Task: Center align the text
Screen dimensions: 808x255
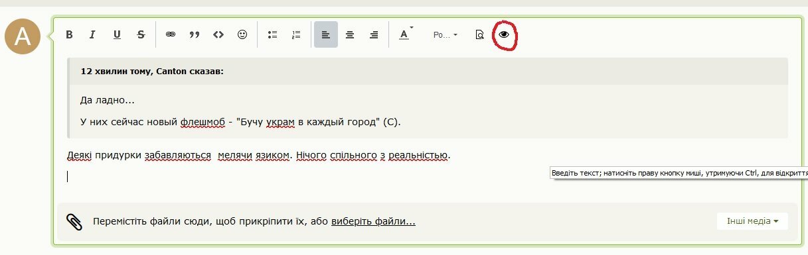Action: click(x=350, y=35)
